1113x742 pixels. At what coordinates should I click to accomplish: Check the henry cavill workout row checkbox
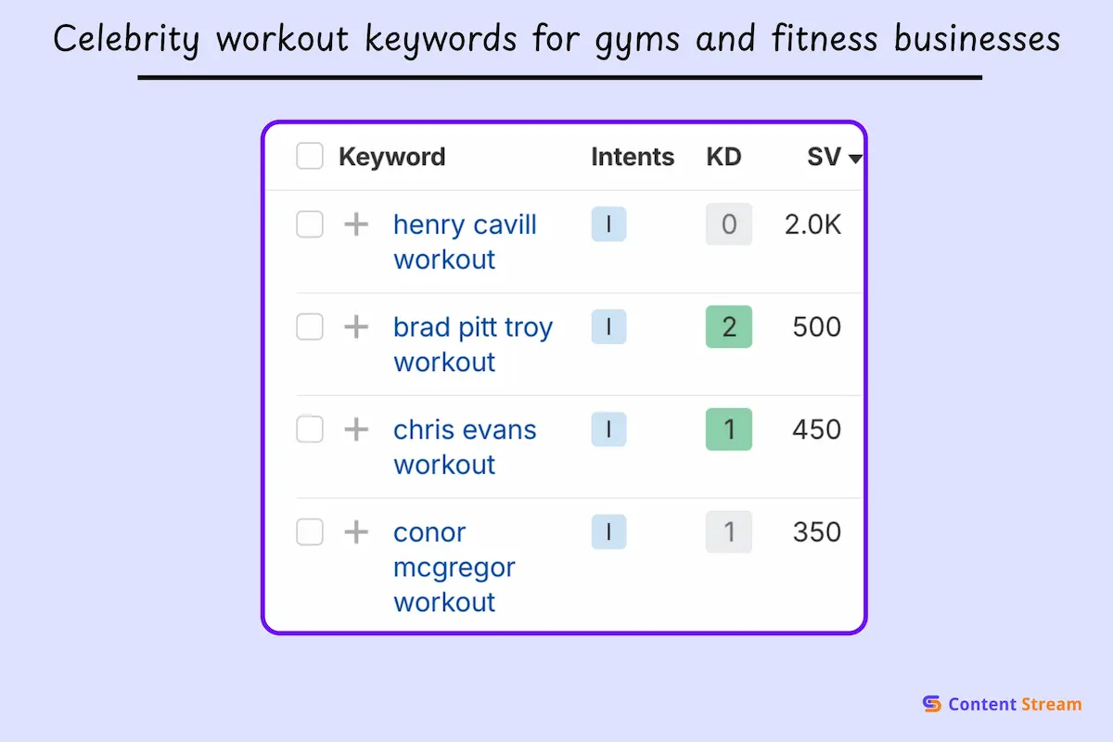point(310,224)
